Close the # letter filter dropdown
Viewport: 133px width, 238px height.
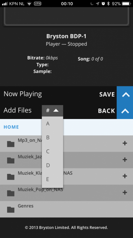[53, 111]
